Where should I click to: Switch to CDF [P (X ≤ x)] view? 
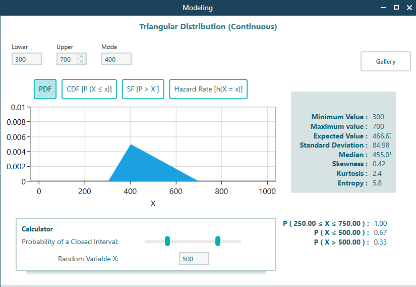[89, 89]
